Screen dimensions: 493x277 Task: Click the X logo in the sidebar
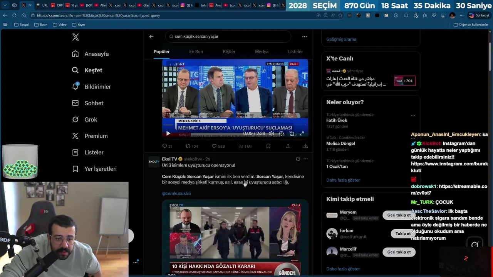tap(75, 37)
